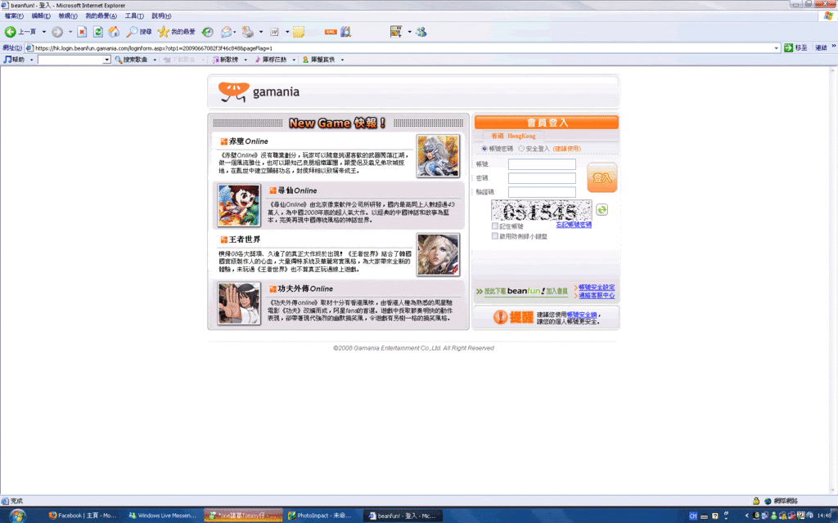Switch to Facebook taskbar window
The width and height of the screenshot is (838, 523).
point(83,516)
